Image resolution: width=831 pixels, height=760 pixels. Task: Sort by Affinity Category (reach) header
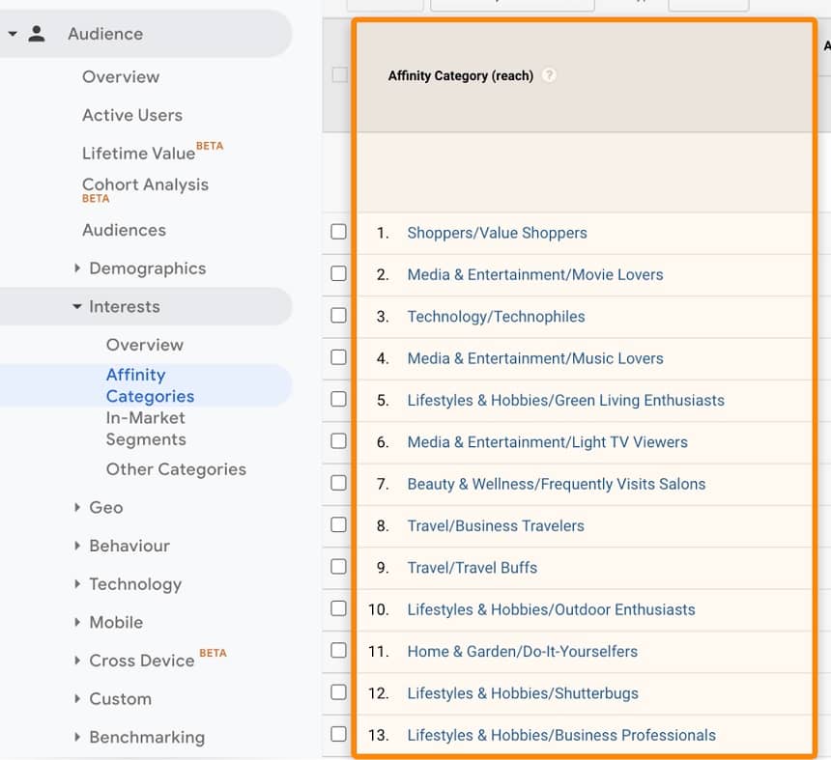(461, 75)
